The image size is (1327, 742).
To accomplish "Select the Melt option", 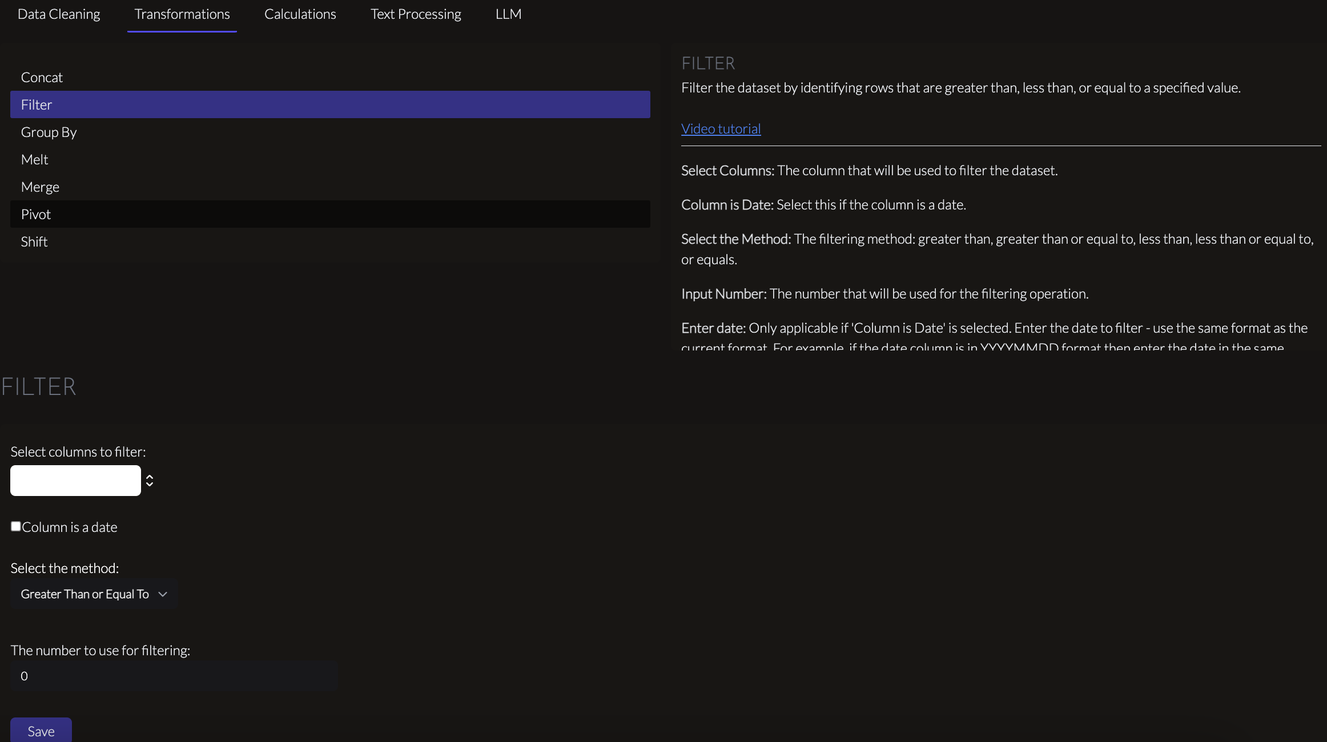I will 330,159.
